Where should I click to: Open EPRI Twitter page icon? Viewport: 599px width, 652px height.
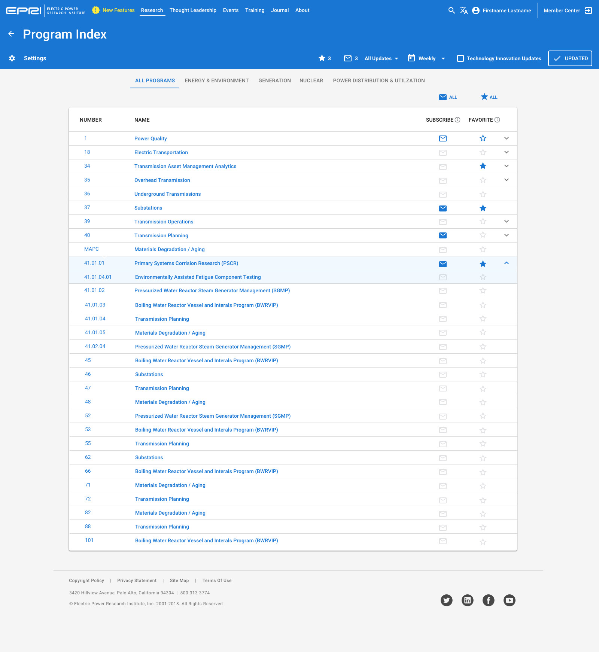tap(447, 600)
